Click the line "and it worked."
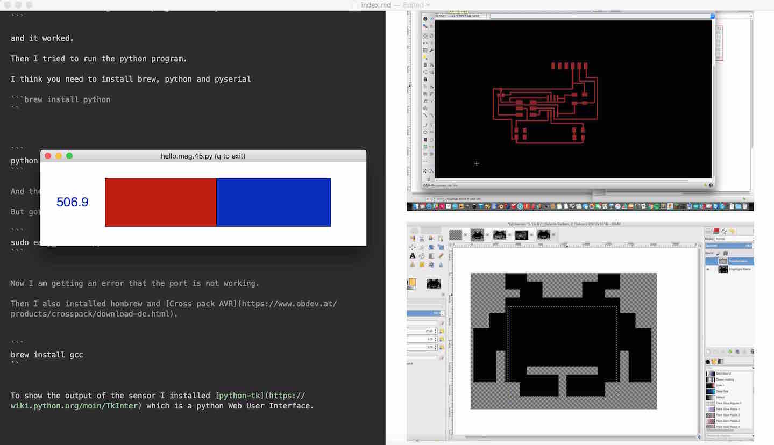The image size is (774, 445). (x=42, y=38)
